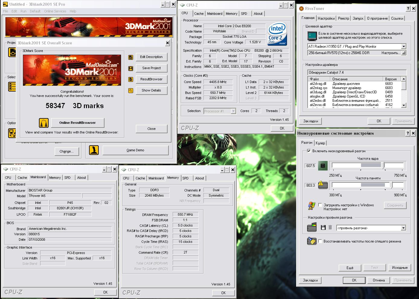Screen dimensions: 419x299
Task: Click the memory clock value field 803.3
Action: pyautogui.click(x=311, y=185)
